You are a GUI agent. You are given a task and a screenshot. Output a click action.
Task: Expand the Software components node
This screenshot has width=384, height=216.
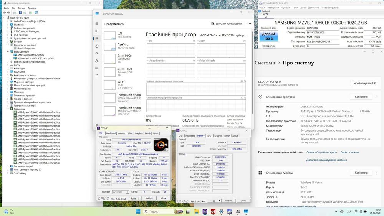point(8,28)
